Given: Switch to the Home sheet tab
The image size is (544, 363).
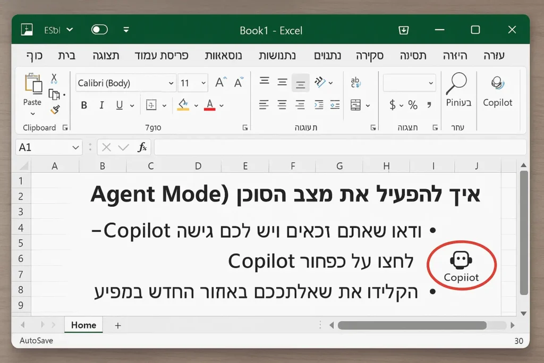Looking at the screenshot, I should click(83, 325).
